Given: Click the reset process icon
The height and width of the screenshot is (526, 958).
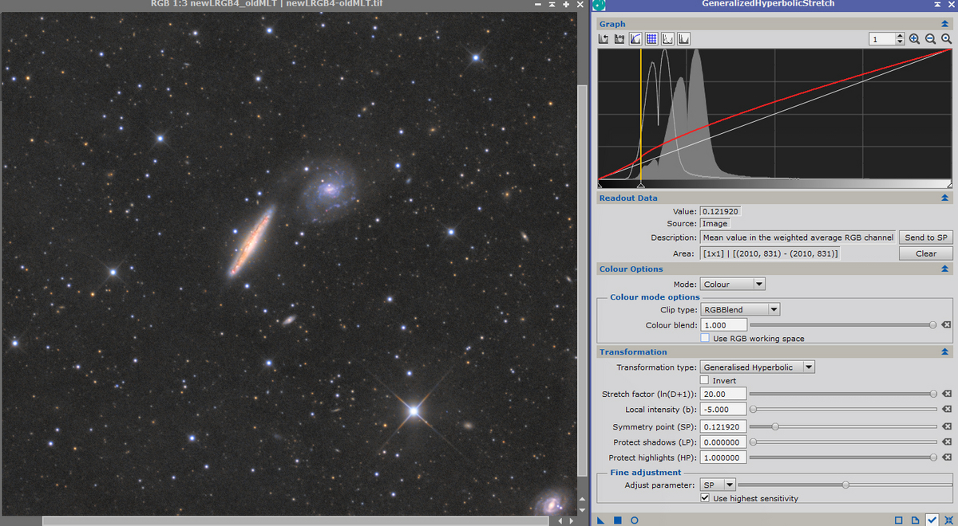Looking at the screenshot, I should pos(948,520).
